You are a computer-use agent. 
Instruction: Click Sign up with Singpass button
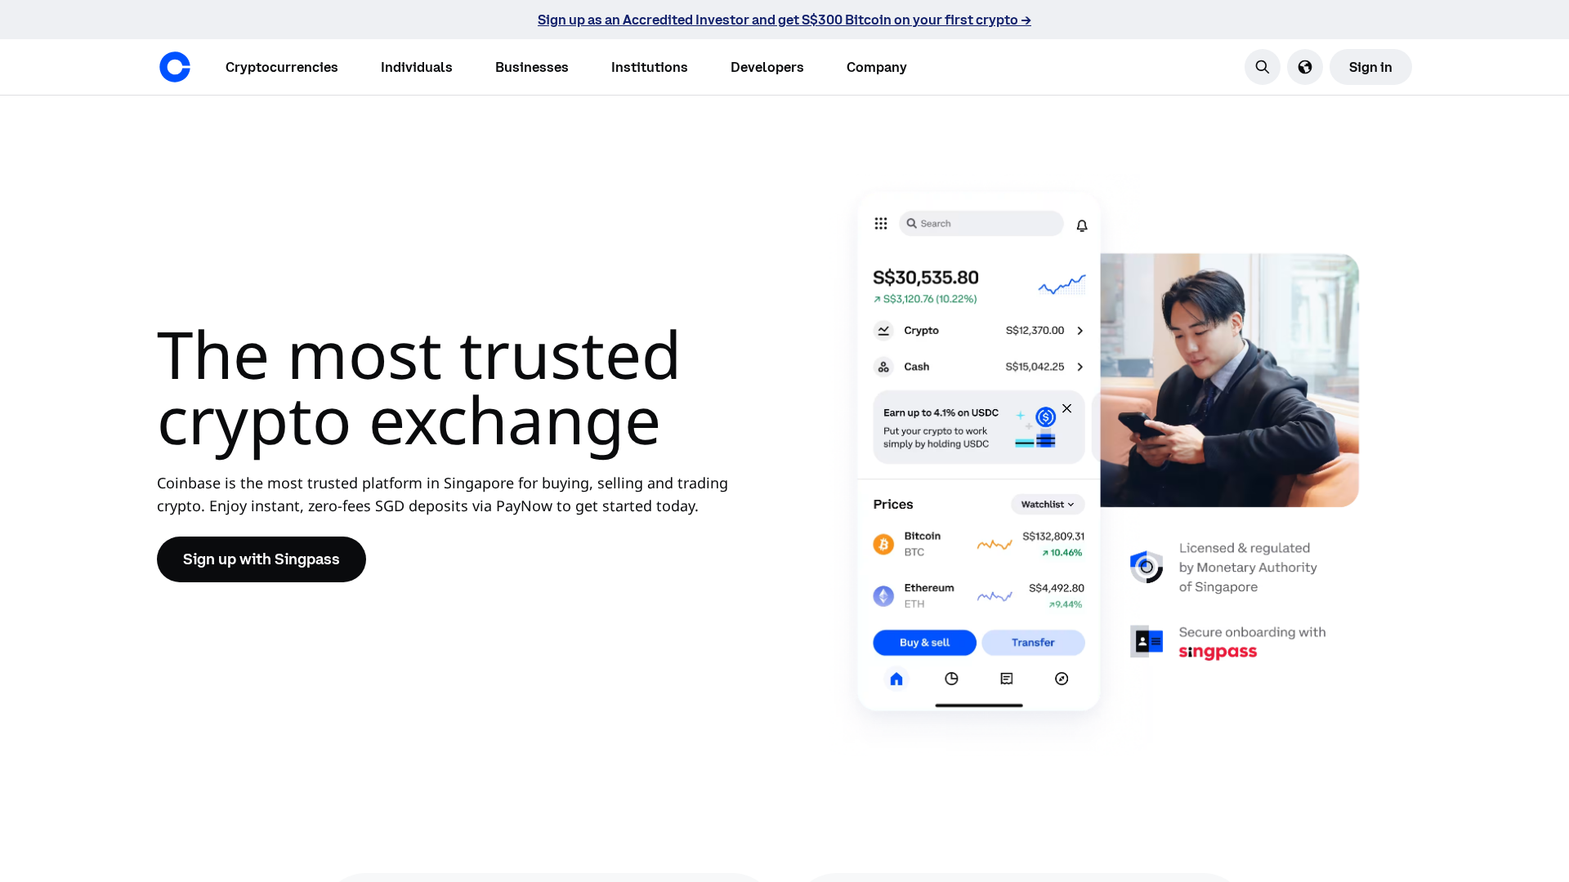pyautogui.click(x=261, y=559)
